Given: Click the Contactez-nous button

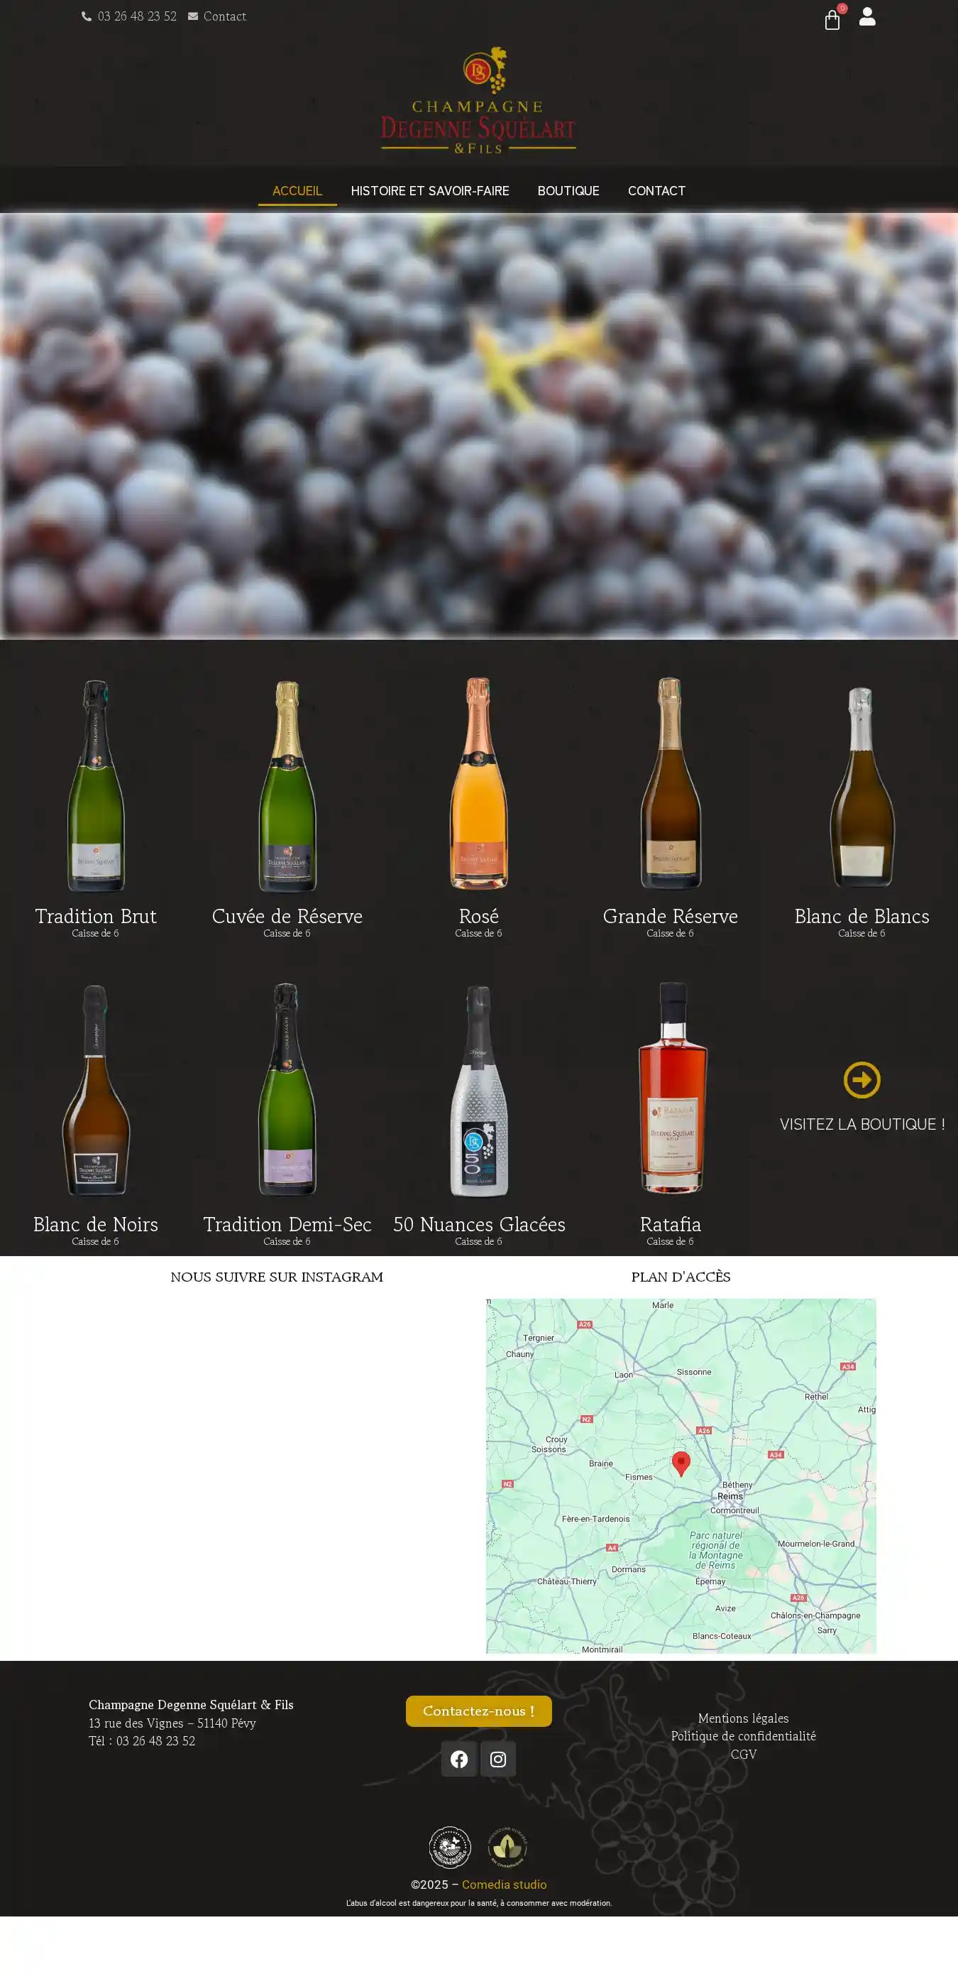Looking at the screenshot, I should click(478, 1711).
